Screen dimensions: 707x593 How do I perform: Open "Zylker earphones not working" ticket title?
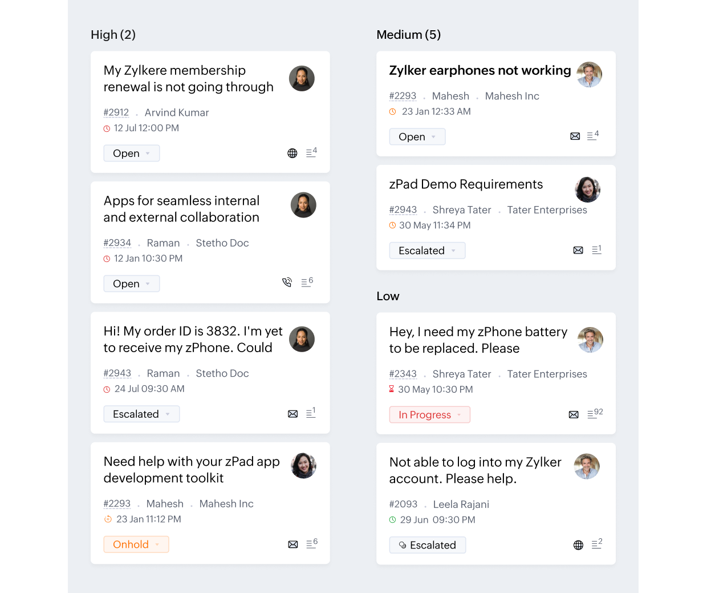(480, 70)
